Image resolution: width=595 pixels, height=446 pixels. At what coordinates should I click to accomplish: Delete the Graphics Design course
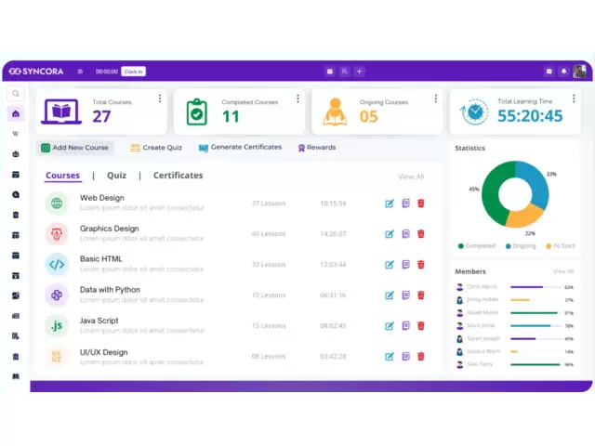point(421,234)
